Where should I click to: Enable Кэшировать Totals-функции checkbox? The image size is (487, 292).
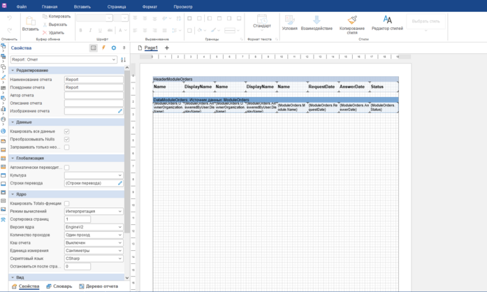coord(67,203)
